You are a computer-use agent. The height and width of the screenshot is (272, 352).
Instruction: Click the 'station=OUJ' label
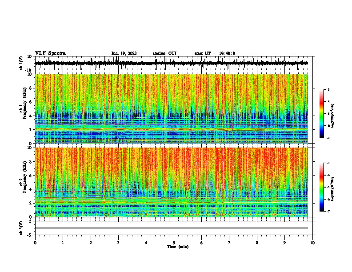tap(164, 53)
